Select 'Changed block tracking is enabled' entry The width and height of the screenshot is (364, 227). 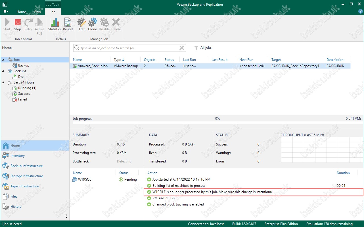[178, 204]
